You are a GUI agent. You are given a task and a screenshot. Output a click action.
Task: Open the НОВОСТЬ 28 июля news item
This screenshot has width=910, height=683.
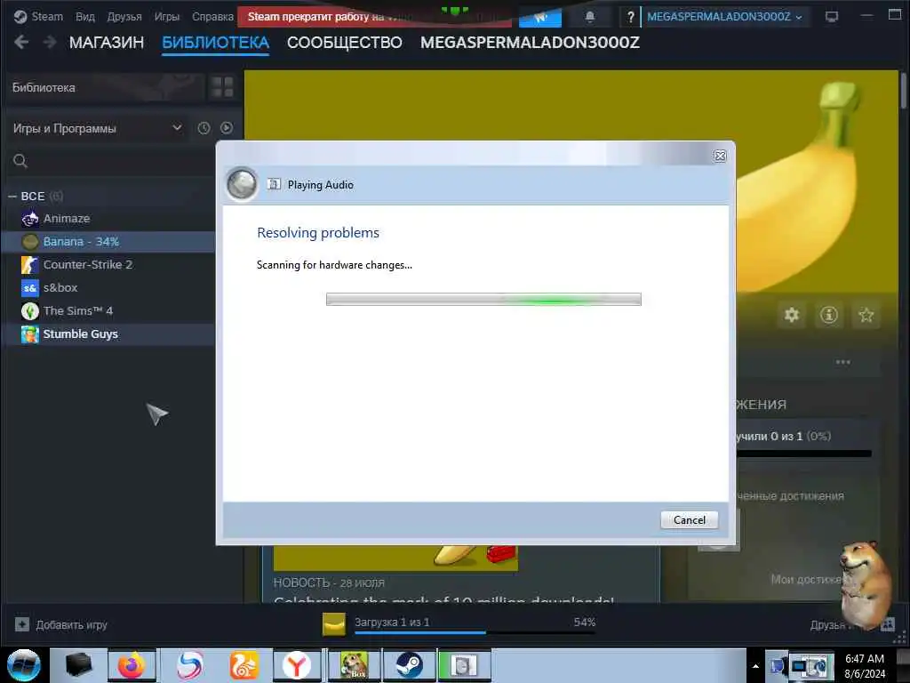point(329,583)
